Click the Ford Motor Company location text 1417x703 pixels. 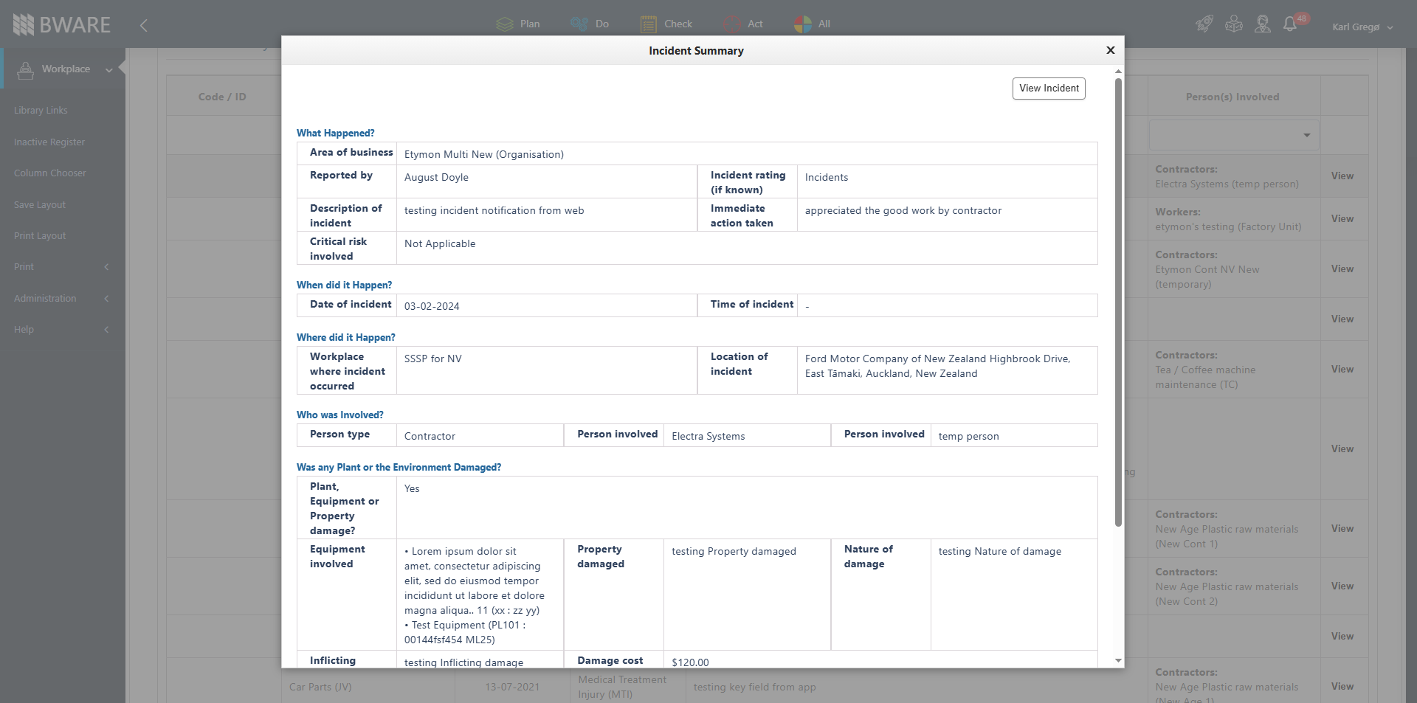(x=937, y=366)
